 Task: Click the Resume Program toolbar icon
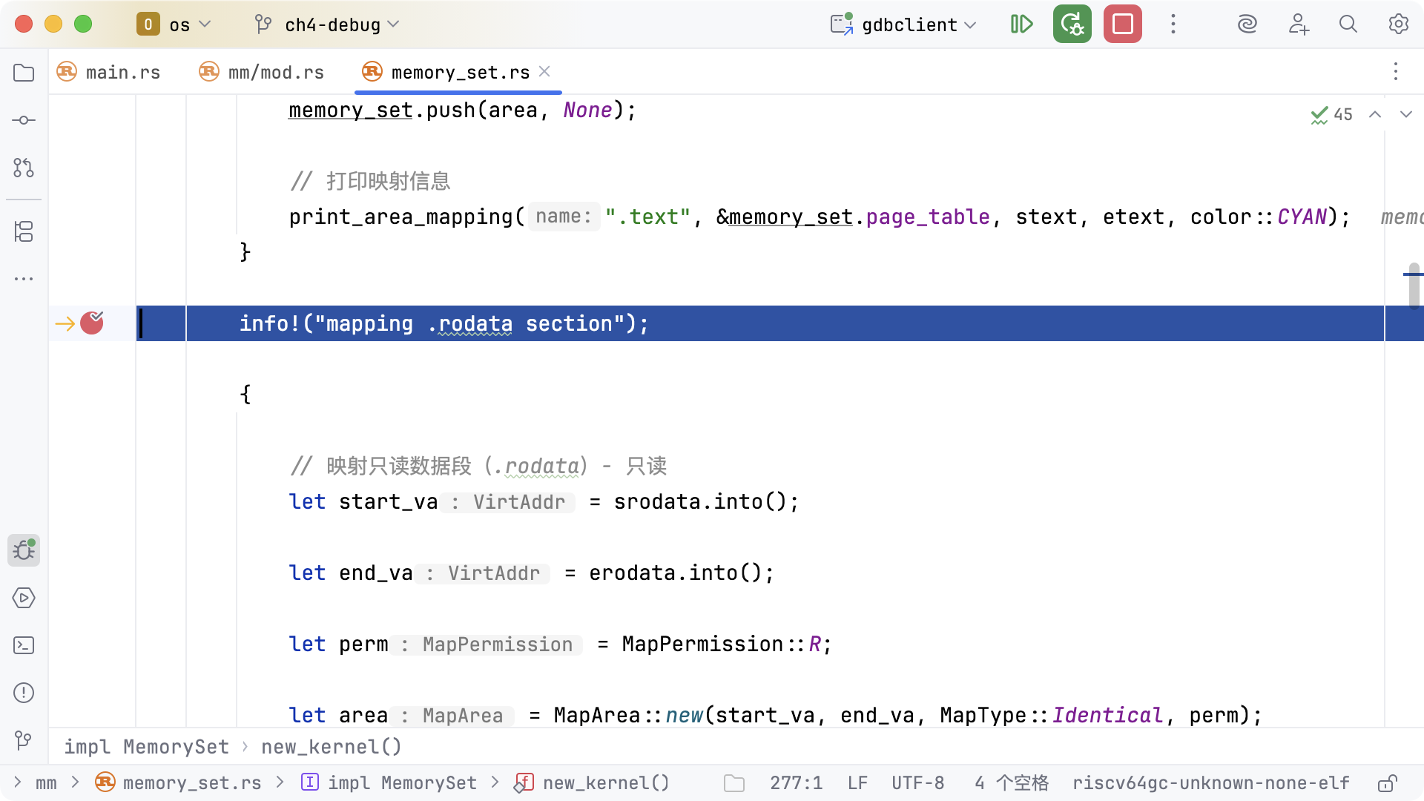coord(1021,24)
